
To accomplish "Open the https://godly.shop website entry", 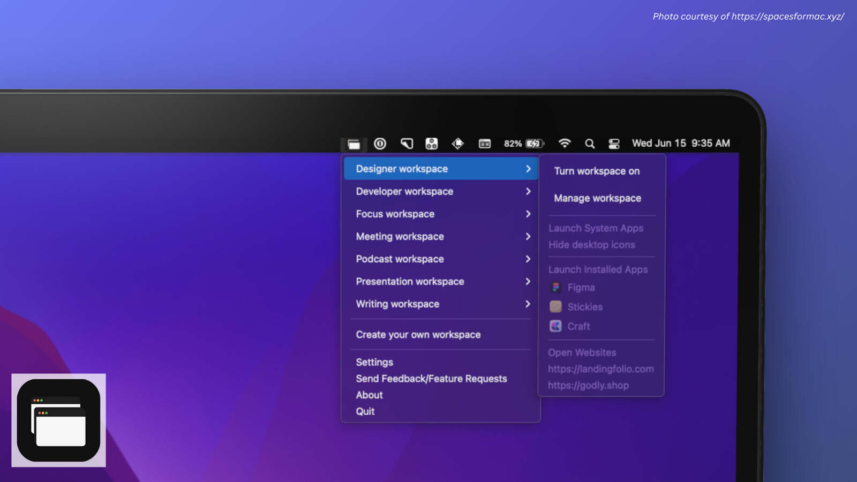I will (x=588, y=386).
